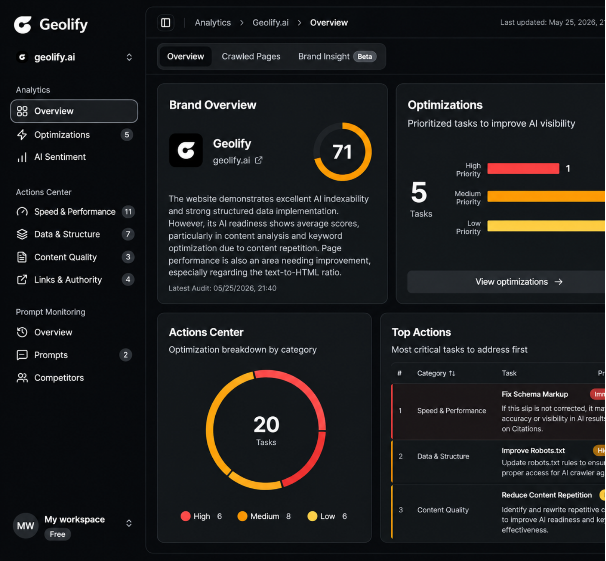Click the View optimizations button

[507, 282]
